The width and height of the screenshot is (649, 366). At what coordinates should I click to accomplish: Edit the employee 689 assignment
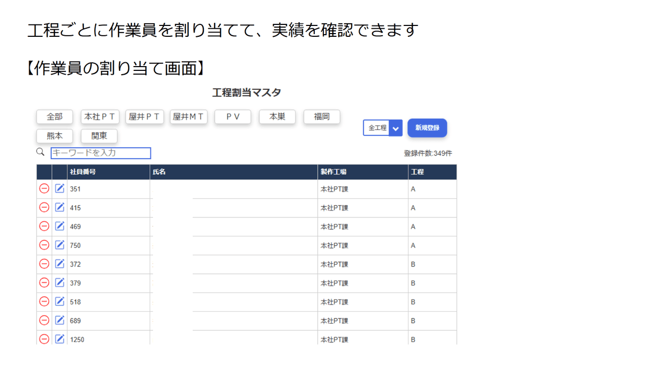[60, 320]
